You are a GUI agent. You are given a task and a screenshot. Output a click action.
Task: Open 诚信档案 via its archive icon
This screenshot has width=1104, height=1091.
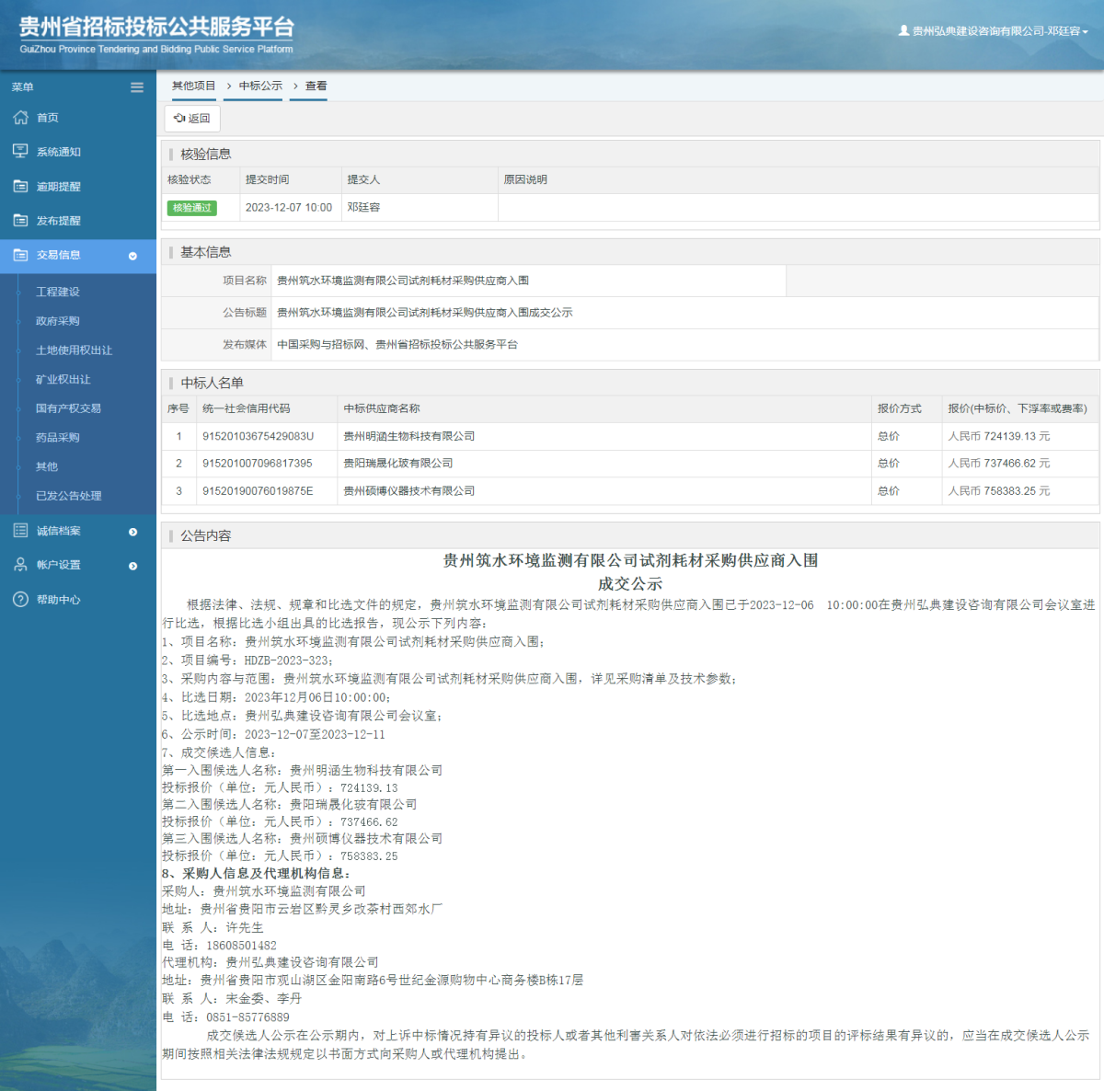pos(20,530)
